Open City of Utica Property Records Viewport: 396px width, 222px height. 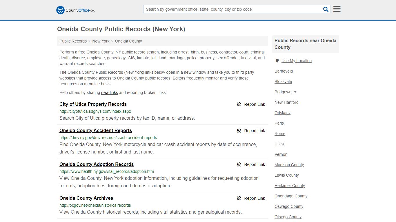tap(93, 104)
